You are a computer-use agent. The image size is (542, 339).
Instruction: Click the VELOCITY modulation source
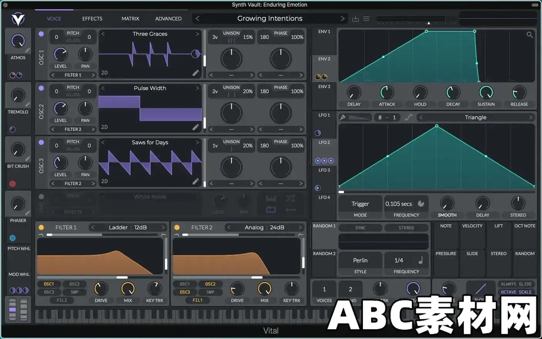(472, 235)
